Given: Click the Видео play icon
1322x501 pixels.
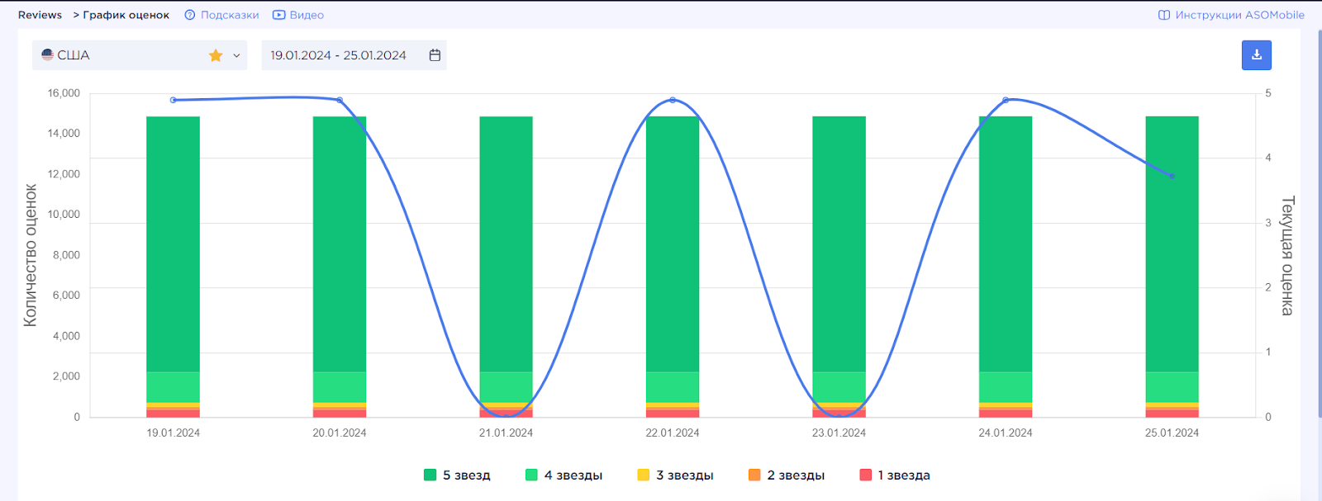Looking at the screenshot, I should 279,15.
